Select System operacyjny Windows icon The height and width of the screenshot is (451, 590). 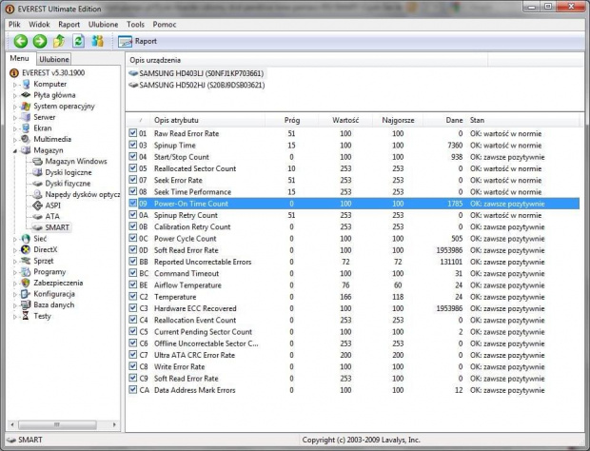26,106
